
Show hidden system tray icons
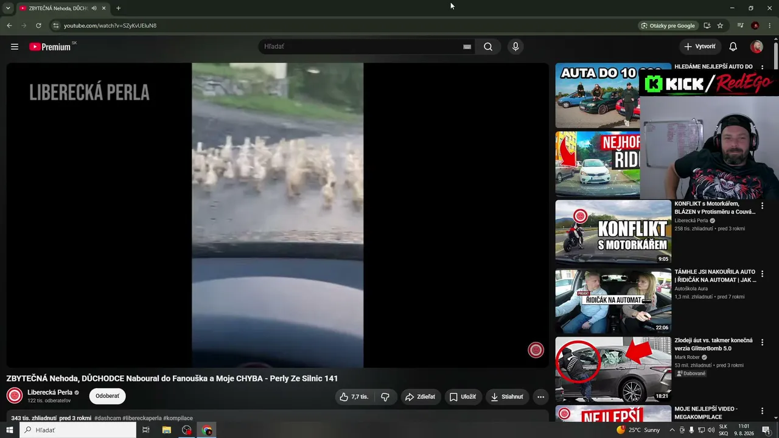point(672,430)
